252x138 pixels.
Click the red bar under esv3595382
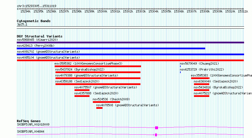[x=98, y=66]
